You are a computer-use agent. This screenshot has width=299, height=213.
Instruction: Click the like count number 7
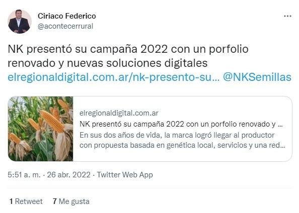[x=55, y=201]
